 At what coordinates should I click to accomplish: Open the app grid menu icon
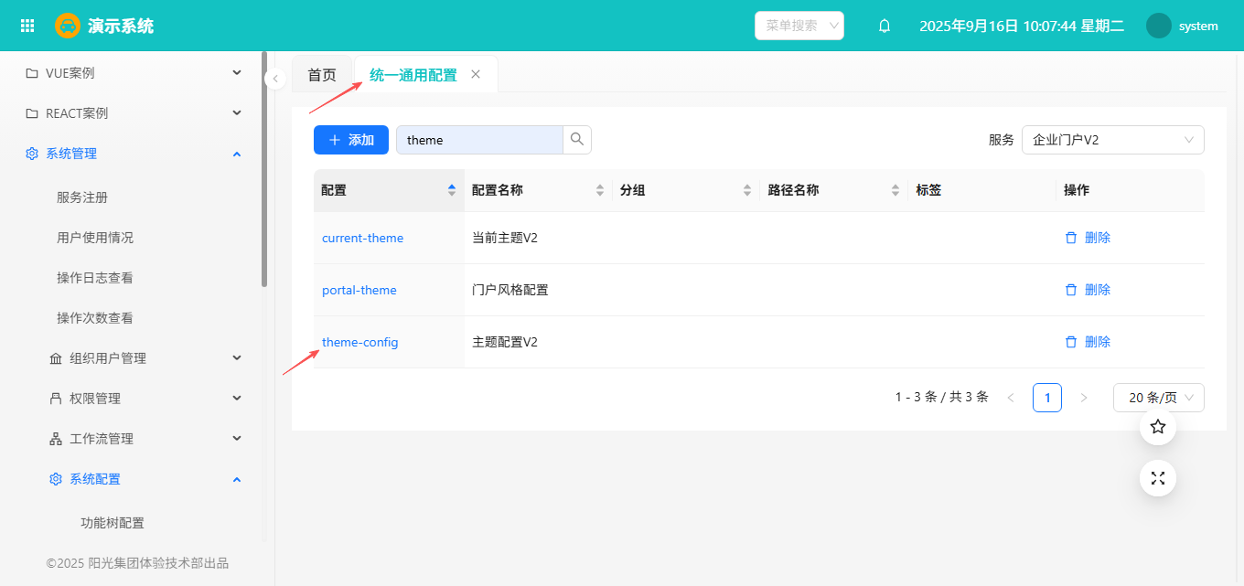click(27, 26)
